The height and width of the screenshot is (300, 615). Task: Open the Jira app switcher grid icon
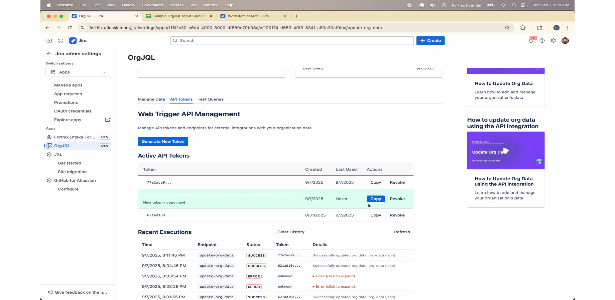(x=60, y=41)
